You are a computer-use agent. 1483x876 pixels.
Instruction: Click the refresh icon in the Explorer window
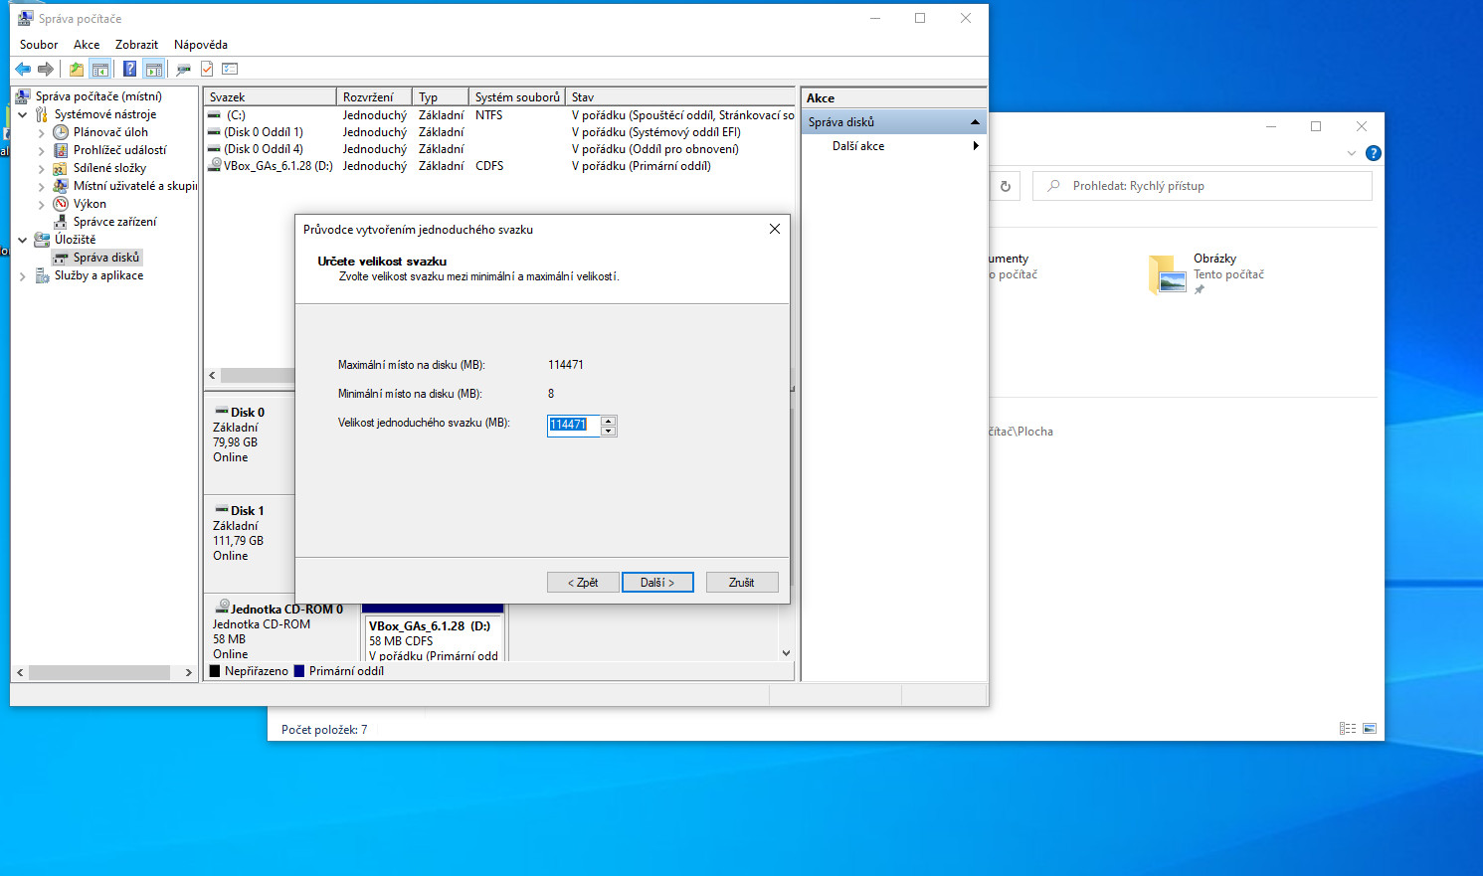tap(1006, 186)
